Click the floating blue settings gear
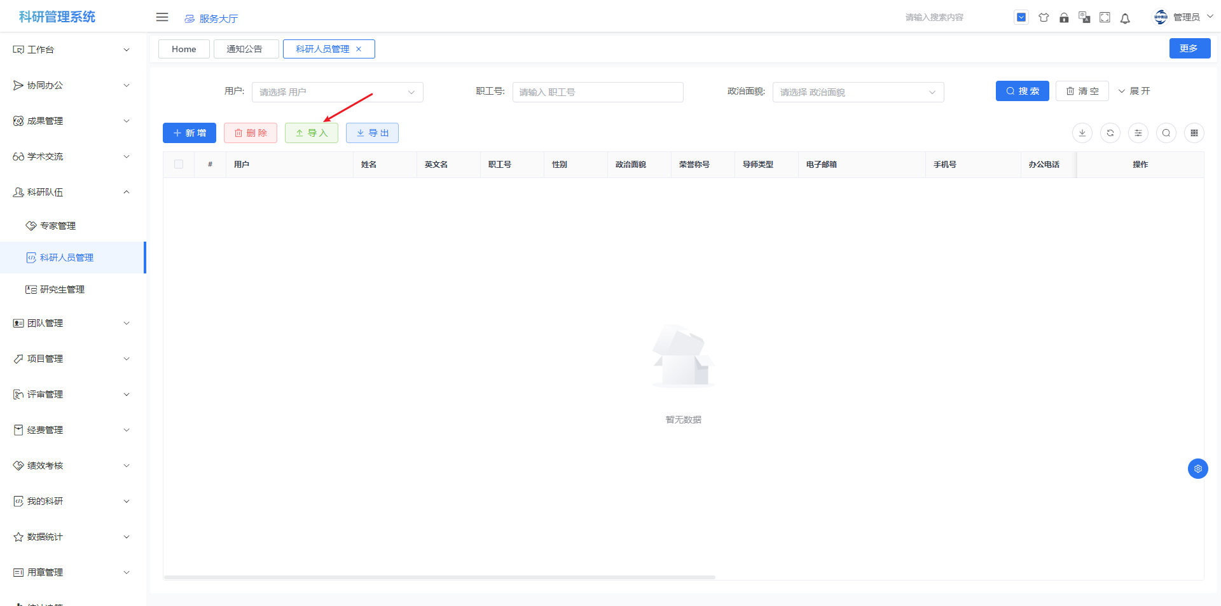The width and height of the screenshot is (1221, 606). [1197, 469]
